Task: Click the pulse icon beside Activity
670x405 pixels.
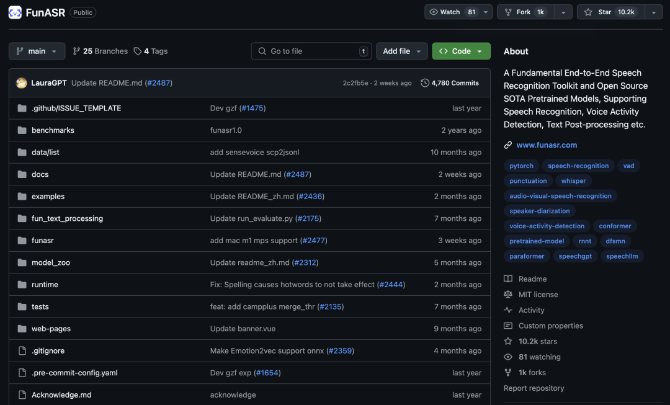Action: [x=508, y=310]
